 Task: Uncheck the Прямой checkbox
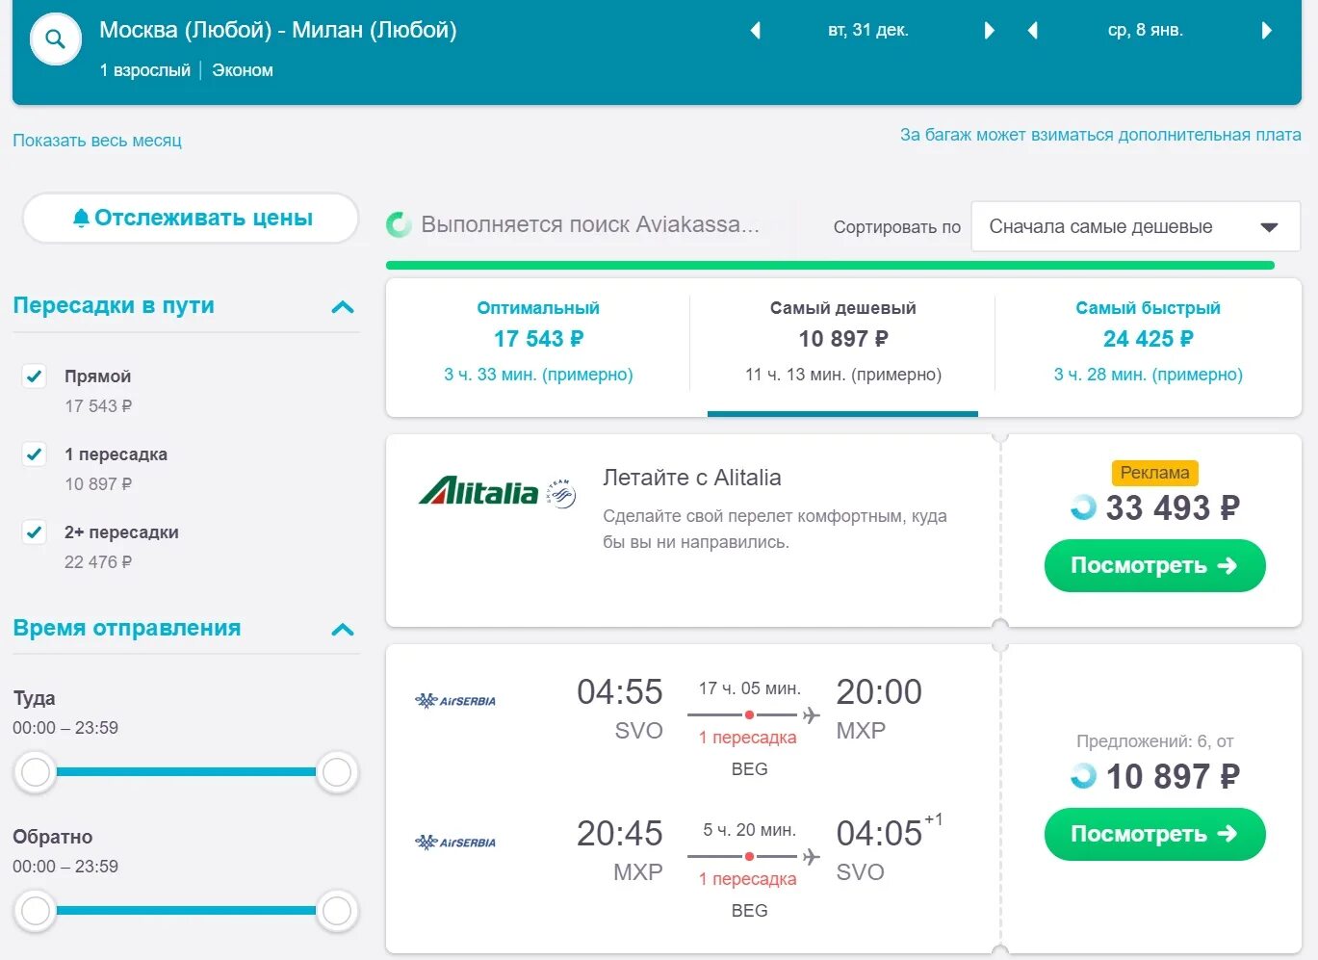(35, 376)
